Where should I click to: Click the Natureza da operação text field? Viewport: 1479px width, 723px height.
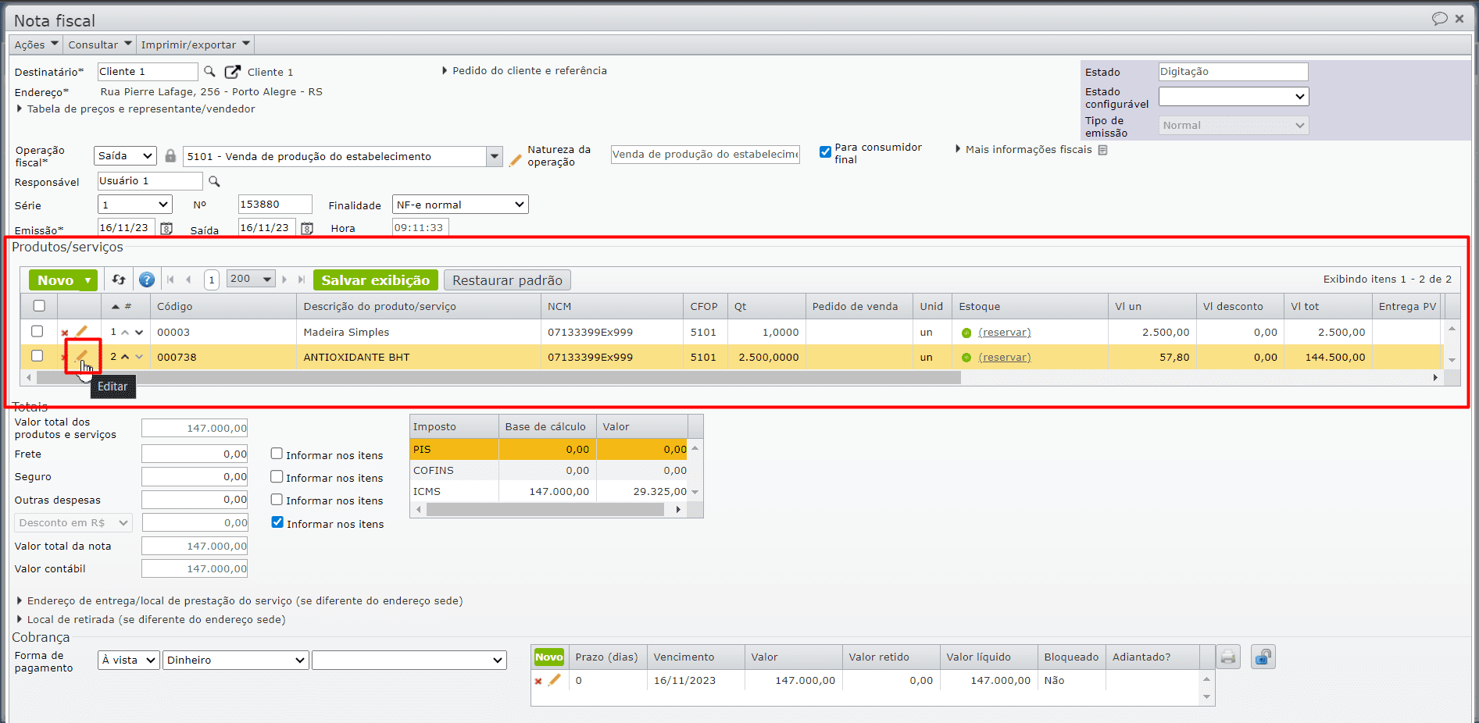point(706,155)
